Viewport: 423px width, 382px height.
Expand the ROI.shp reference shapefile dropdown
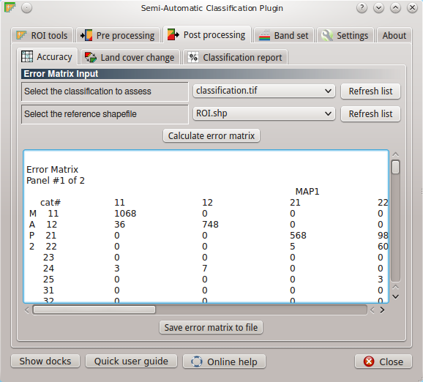264,113
